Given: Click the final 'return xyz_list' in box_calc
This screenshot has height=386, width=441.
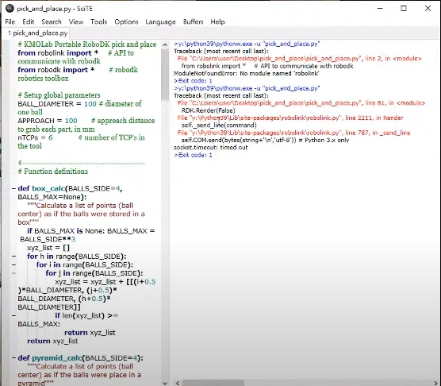Looking at the screenshot, I should pyautogui.click(x=52, y=341).
